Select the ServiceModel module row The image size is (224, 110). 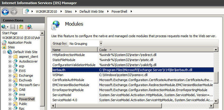pos(132,95)
